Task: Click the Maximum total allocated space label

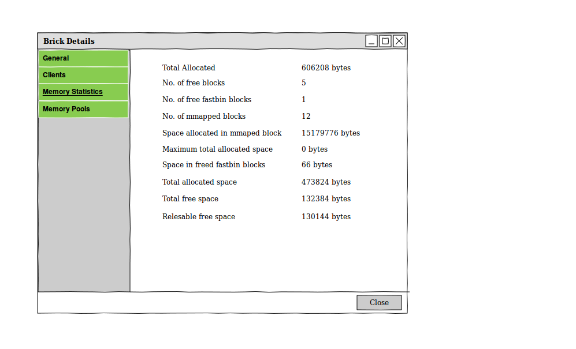Action: pos(217,149)
